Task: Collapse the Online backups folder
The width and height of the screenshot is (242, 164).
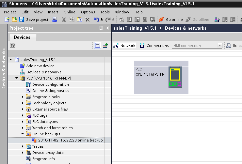Action: pos(23,134)
